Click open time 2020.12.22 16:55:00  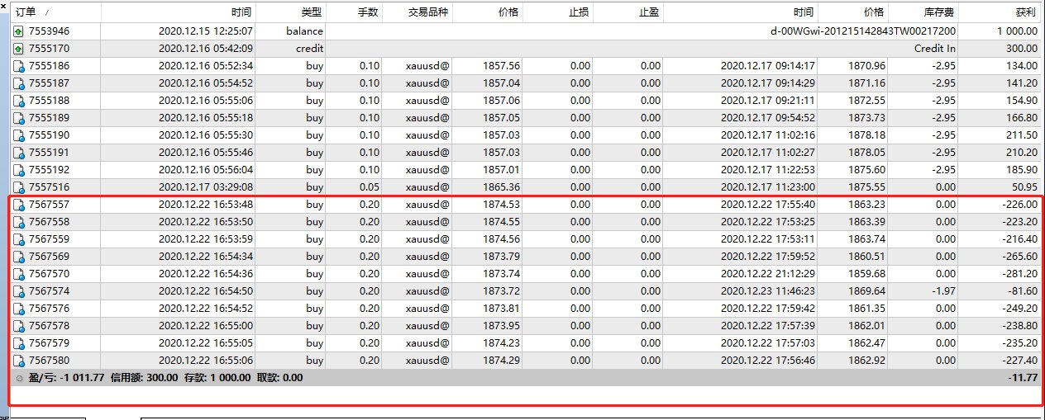pyautogui.click(x=206, y=326)
